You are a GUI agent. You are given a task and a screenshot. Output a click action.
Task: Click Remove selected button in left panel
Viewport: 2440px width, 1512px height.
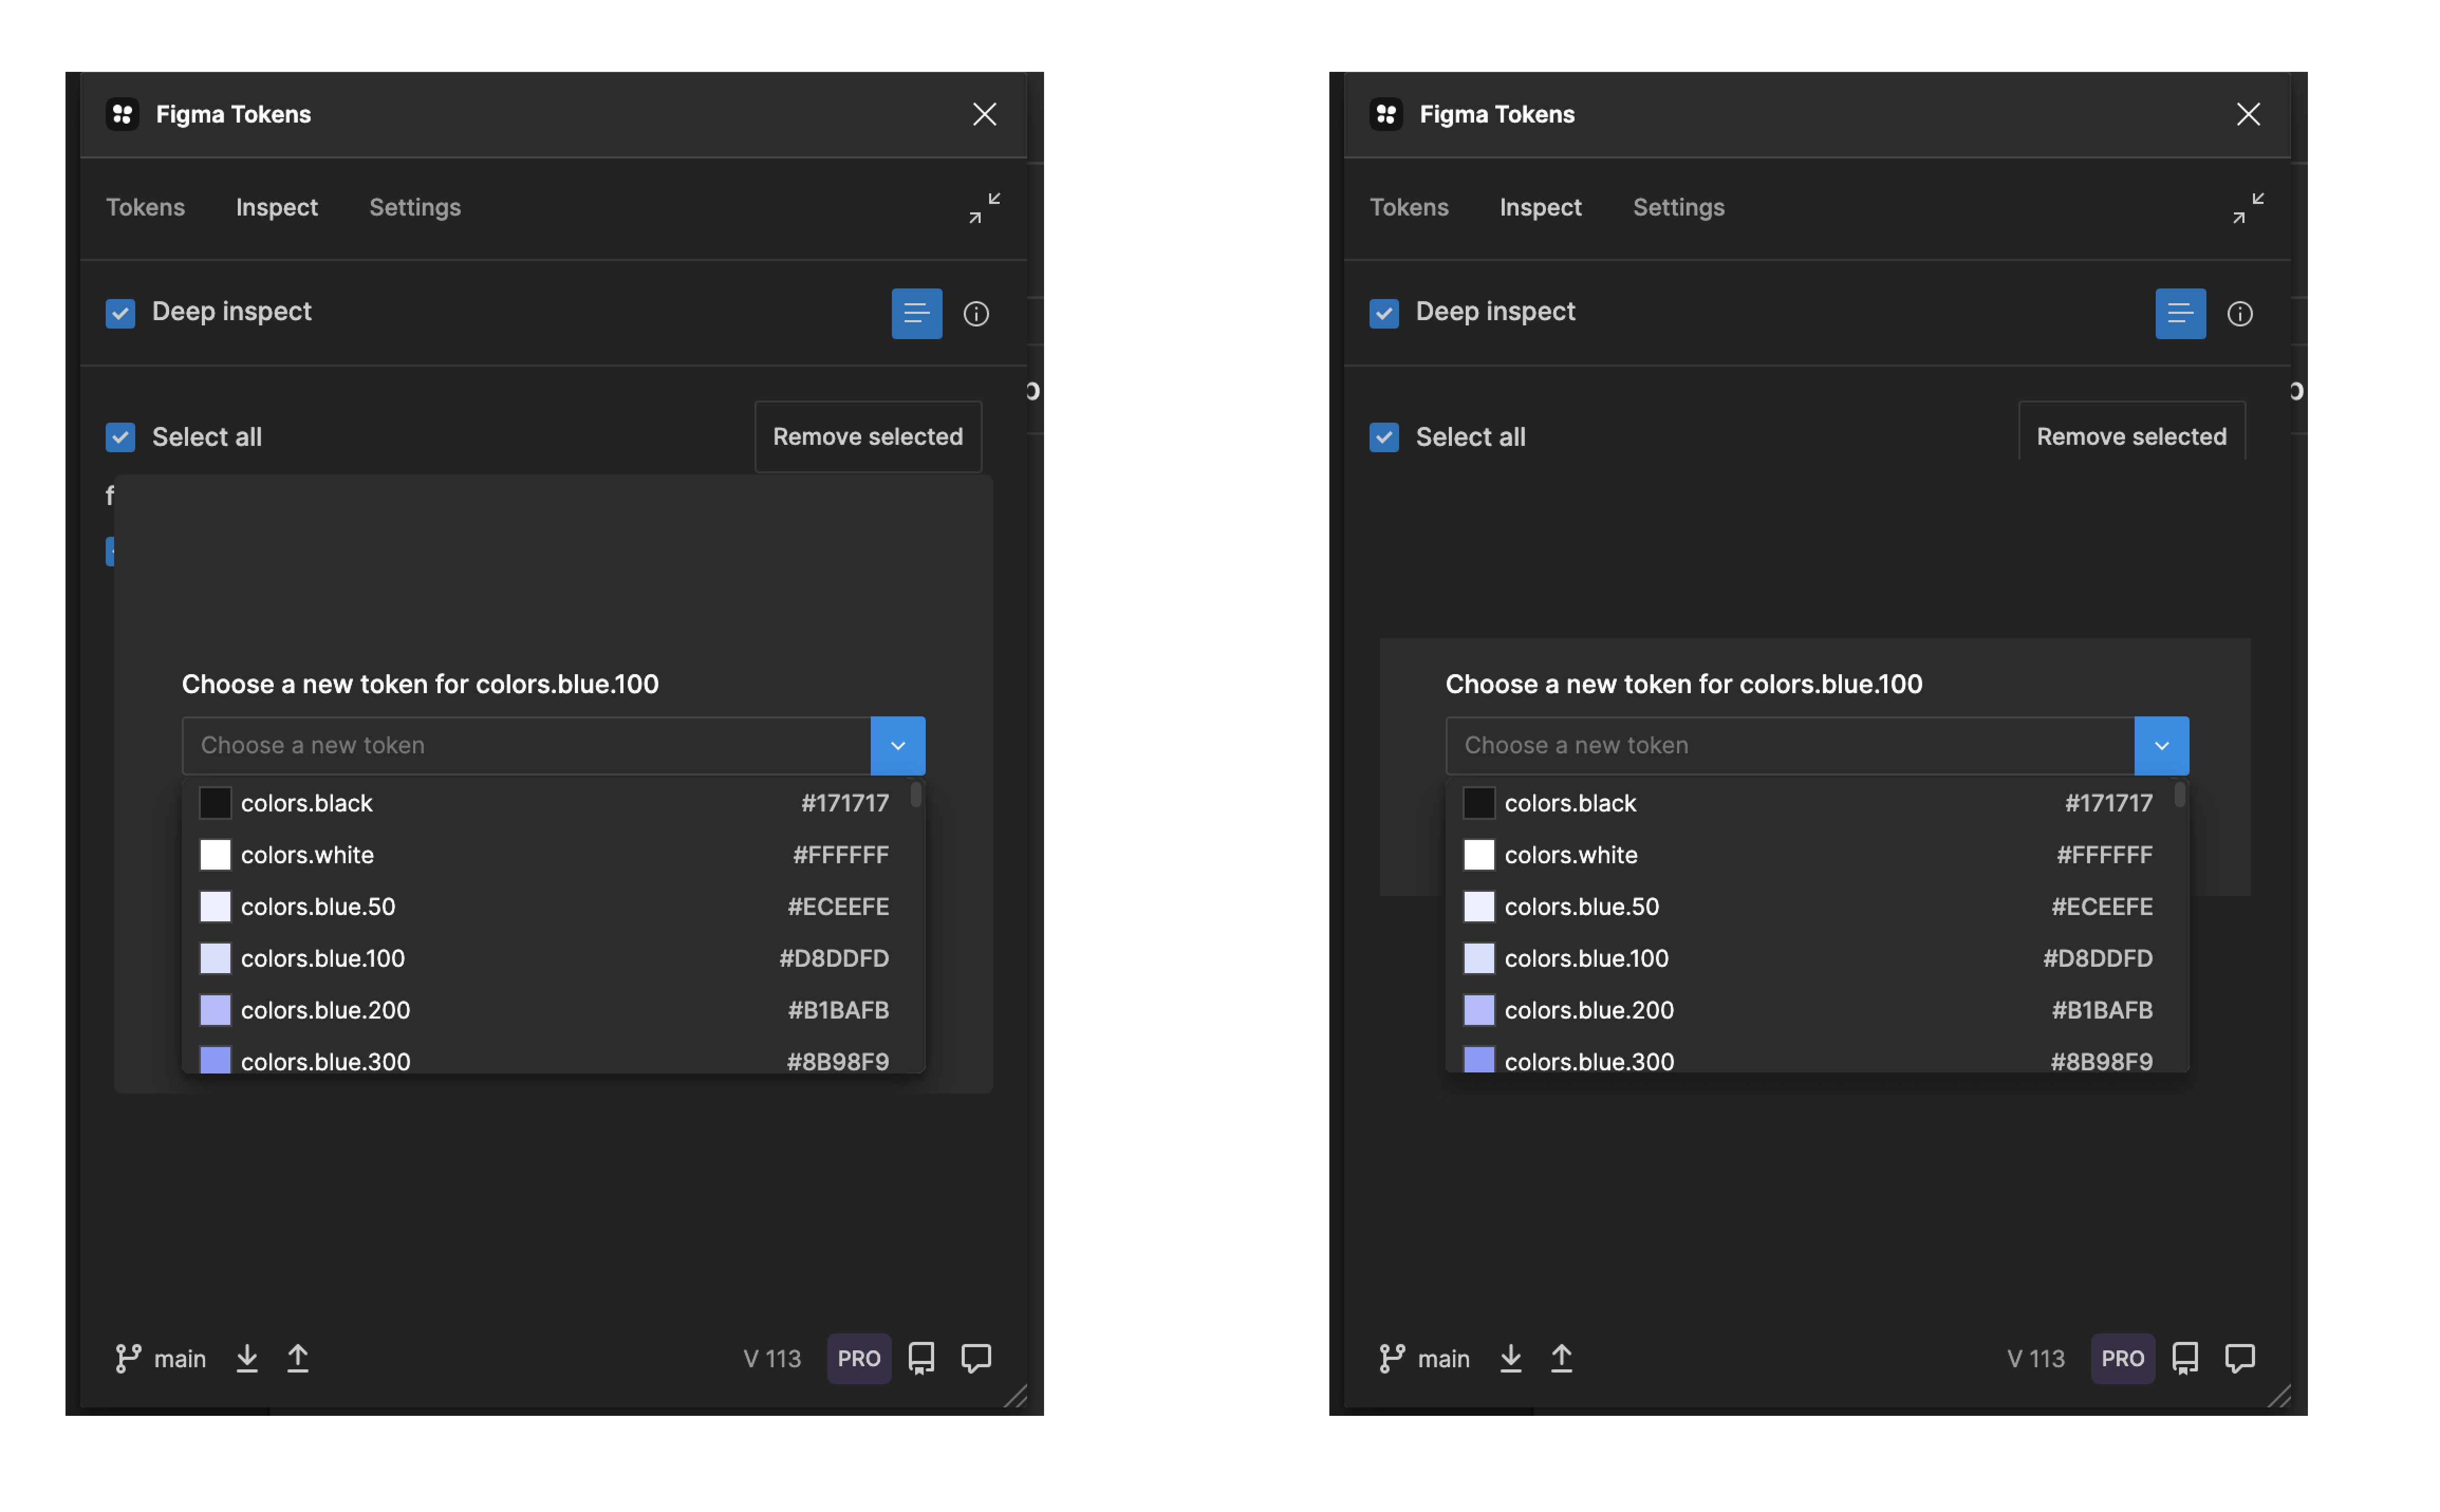coord(867,437)
